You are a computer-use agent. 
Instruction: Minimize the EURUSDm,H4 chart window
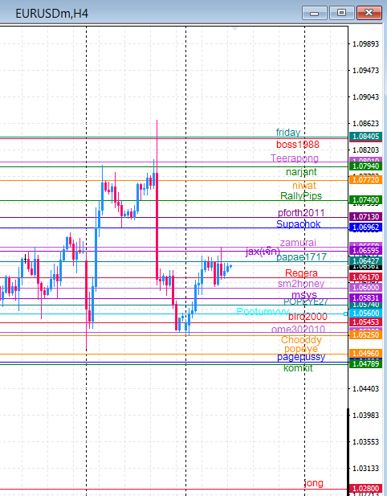(315, 14)
